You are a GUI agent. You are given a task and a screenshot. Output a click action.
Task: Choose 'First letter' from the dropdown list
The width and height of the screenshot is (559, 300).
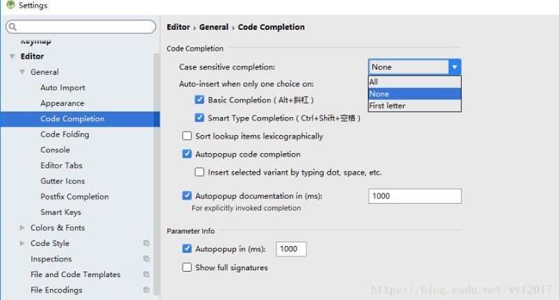(x=387, y=106)
